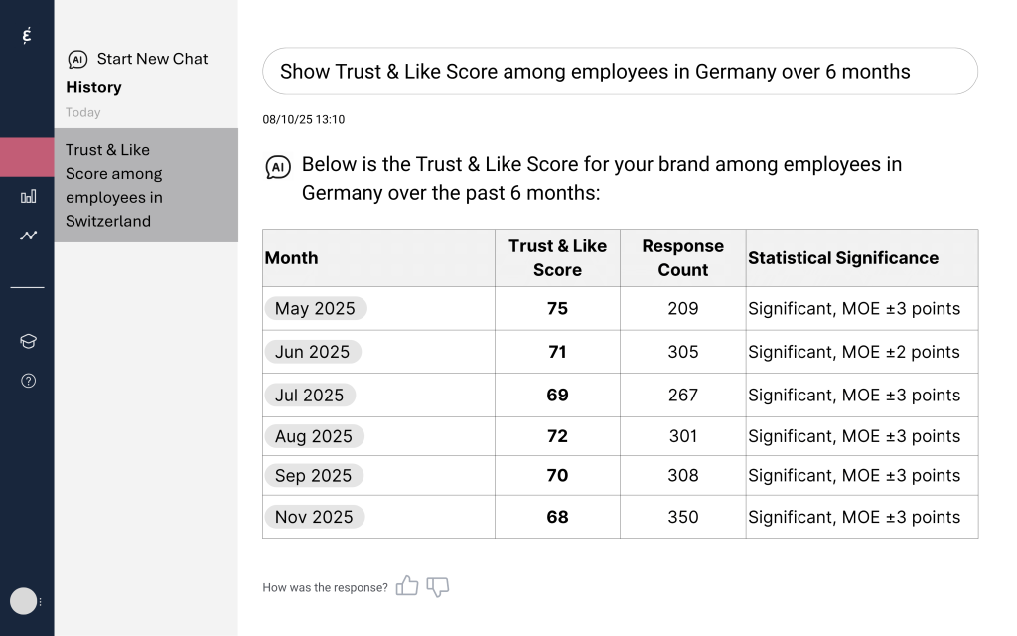Open the Switzerland Trust & Like history chat
Screen dimensions: 1017x636
coord(146,186)
